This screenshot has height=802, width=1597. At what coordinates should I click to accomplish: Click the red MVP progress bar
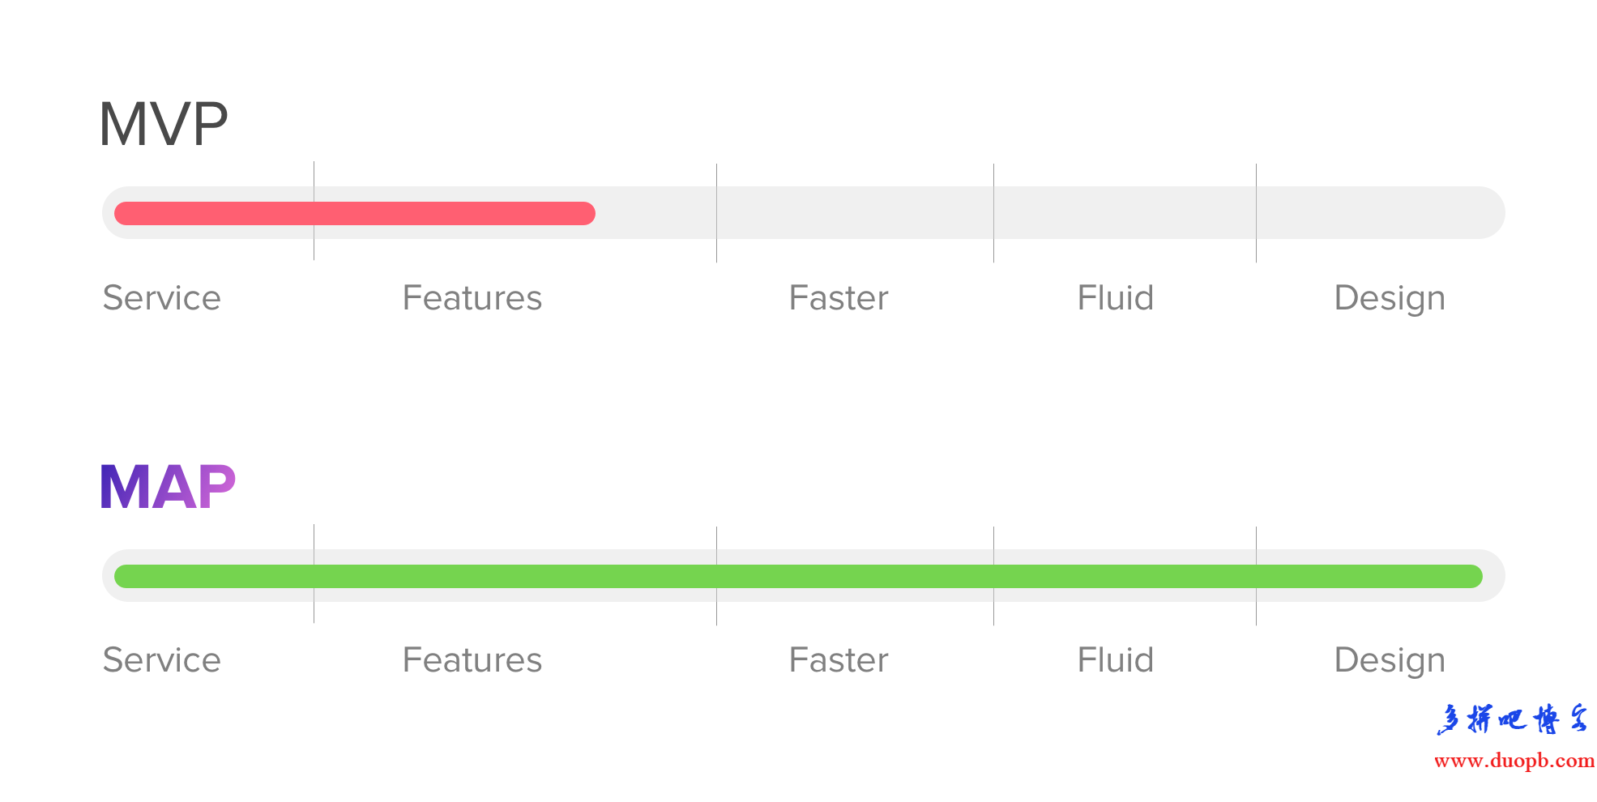click(x=355, y=213)
